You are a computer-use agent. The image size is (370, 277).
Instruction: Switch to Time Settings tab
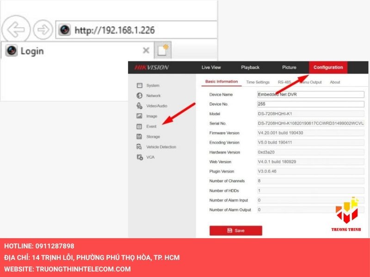pos(258,82)
